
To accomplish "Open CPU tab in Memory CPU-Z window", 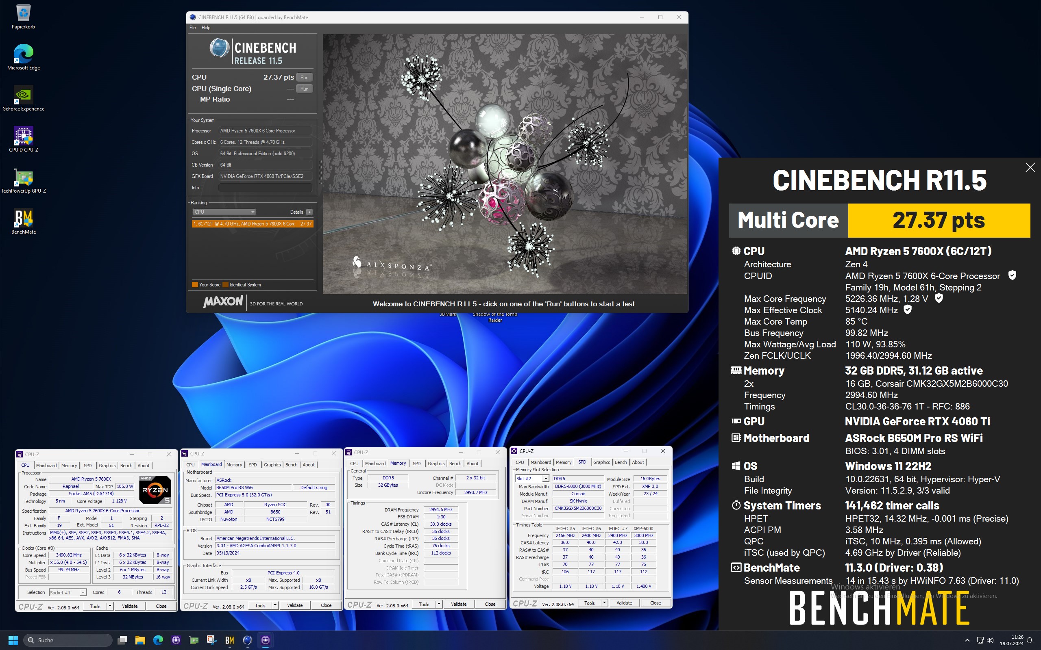I will point(354,464).
